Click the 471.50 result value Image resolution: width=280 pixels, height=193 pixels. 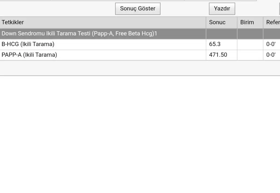click(x=218, y=55)
